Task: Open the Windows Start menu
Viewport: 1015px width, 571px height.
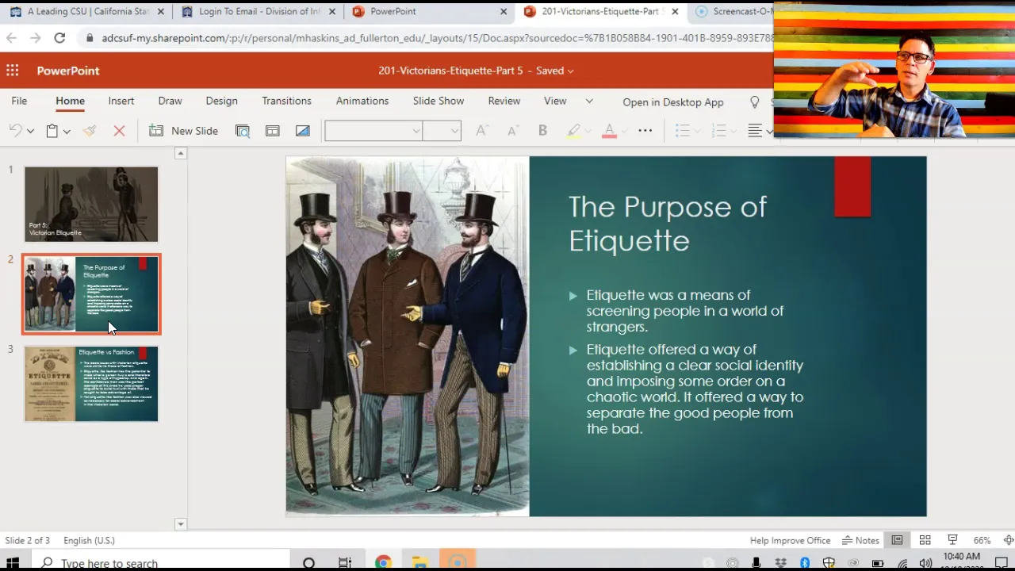Action: point(13,563)
